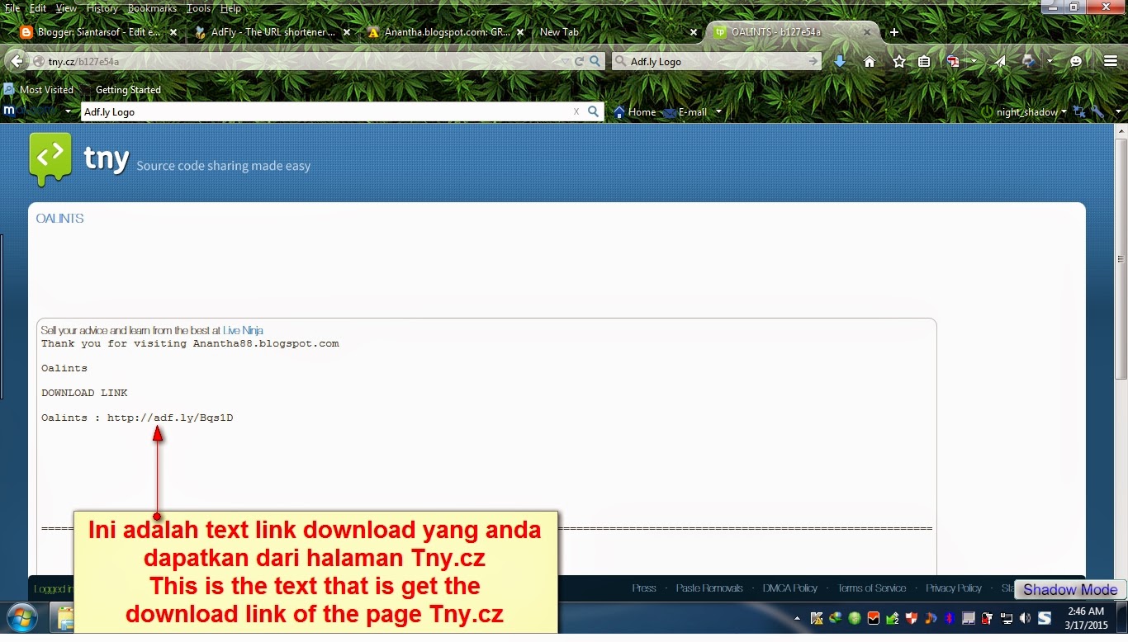
Task: Switch to the Anantha.blogspot.com tab
Action: click(x=446, y=32)
